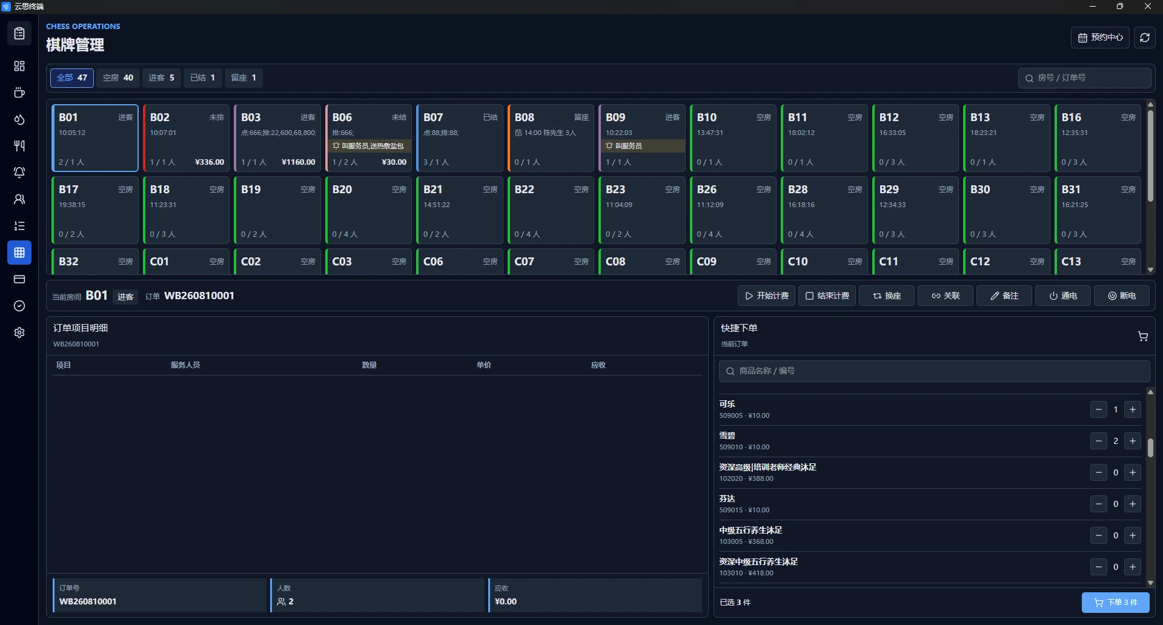Switch to the 留座 1 filter tab

coord(244,78)
